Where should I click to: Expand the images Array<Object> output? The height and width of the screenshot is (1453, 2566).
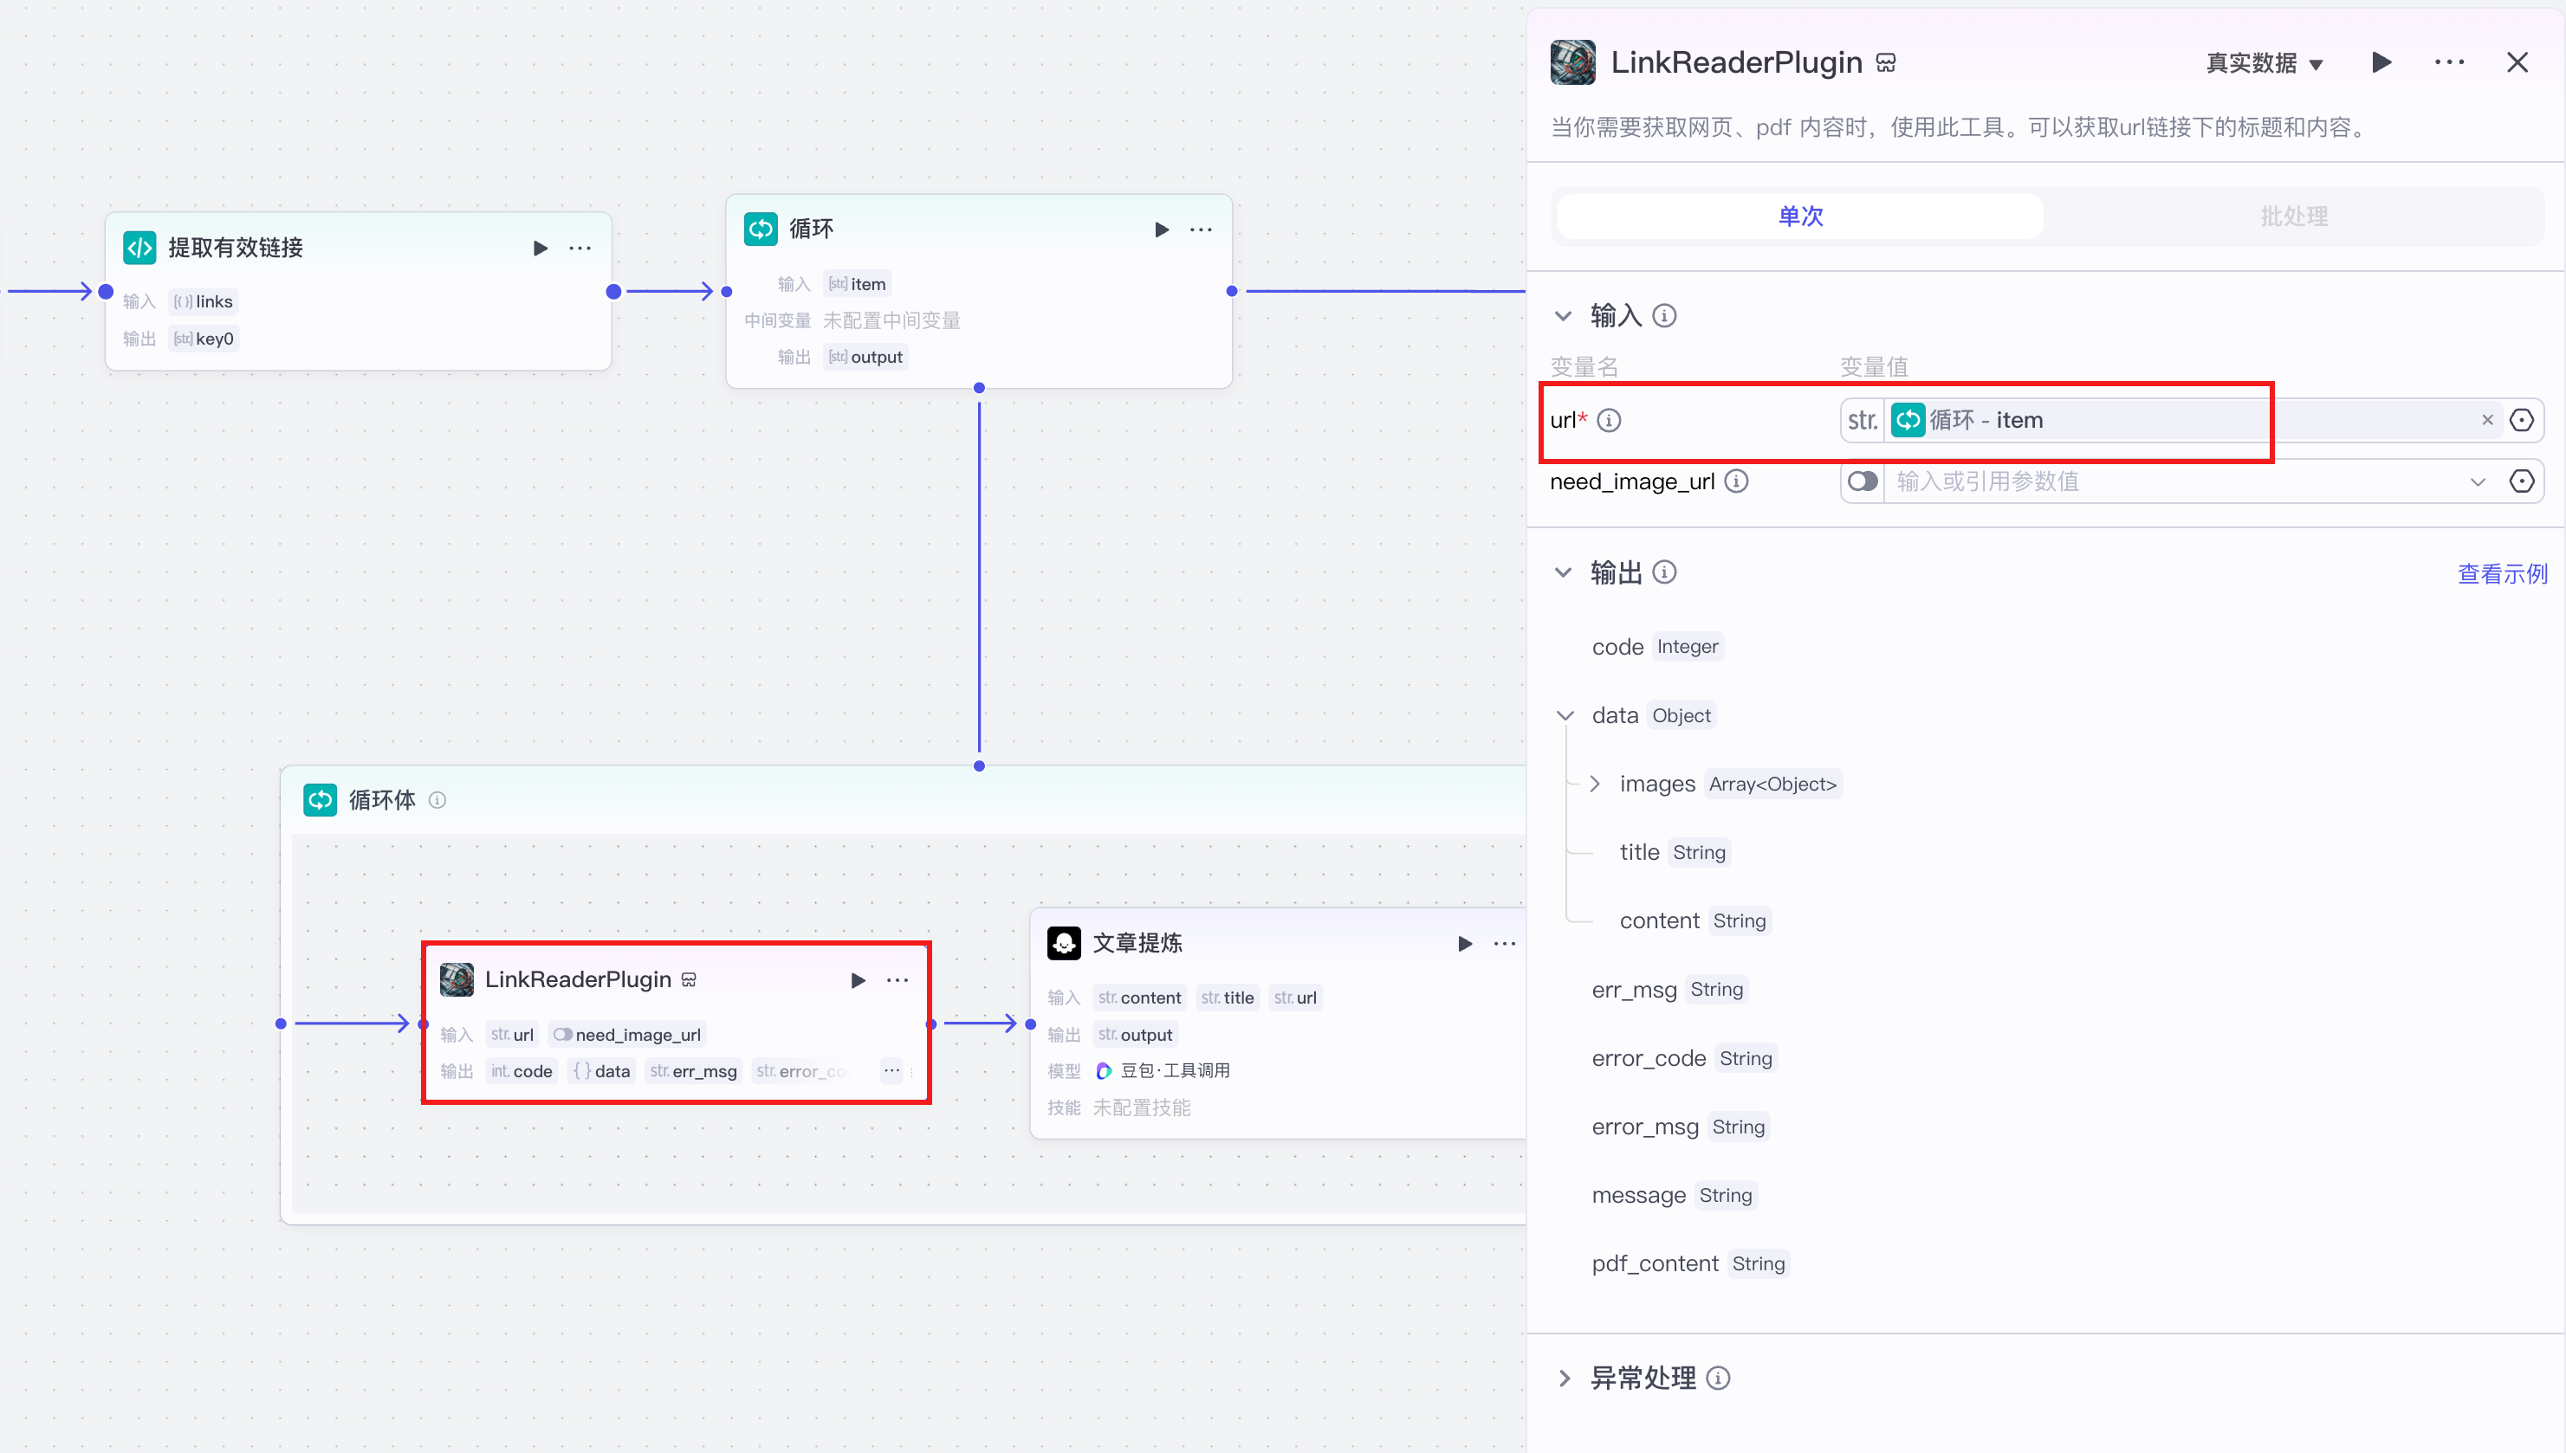pyautogui.click(x=1595, y=785)
